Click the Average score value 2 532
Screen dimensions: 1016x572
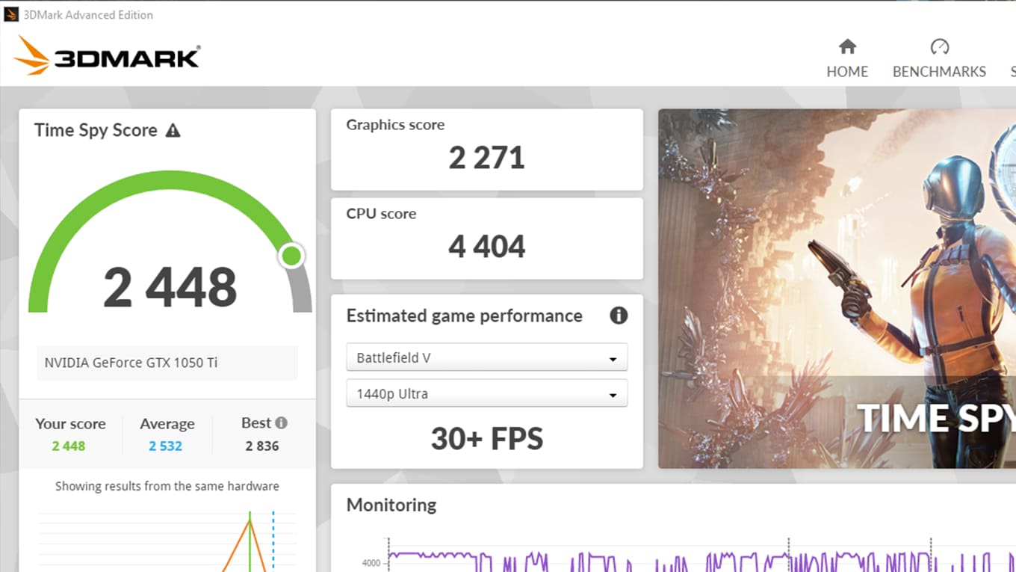(x=165, y=446)
